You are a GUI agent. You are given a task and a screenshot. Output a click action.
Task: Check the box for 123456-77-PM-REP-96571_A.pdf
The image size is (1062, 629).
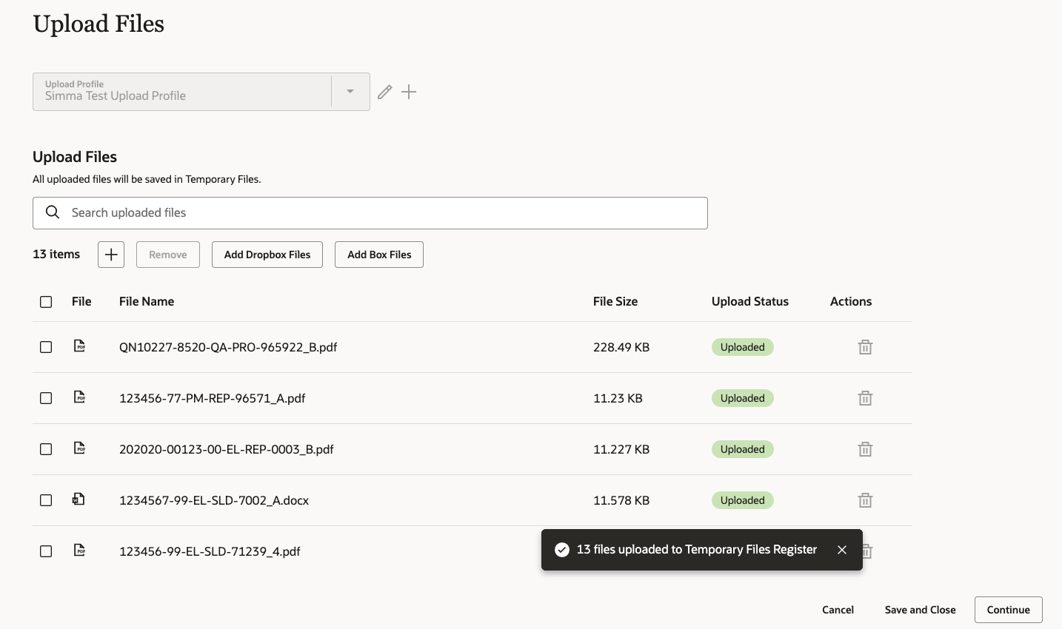[46, 398]
